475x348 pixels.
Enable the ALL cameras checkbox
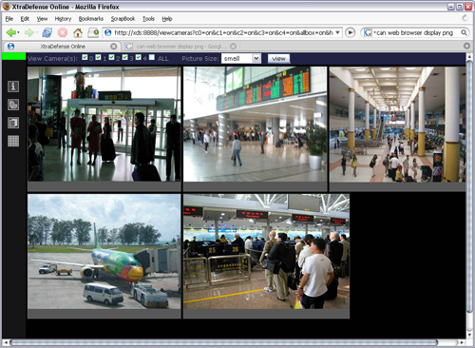coord(152,57)
